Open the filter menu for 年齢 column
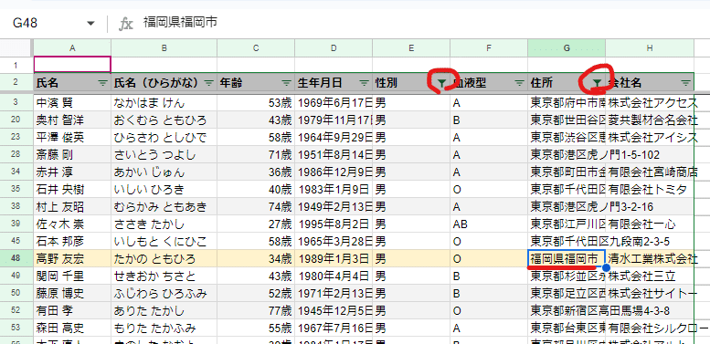 pos(286,83)
